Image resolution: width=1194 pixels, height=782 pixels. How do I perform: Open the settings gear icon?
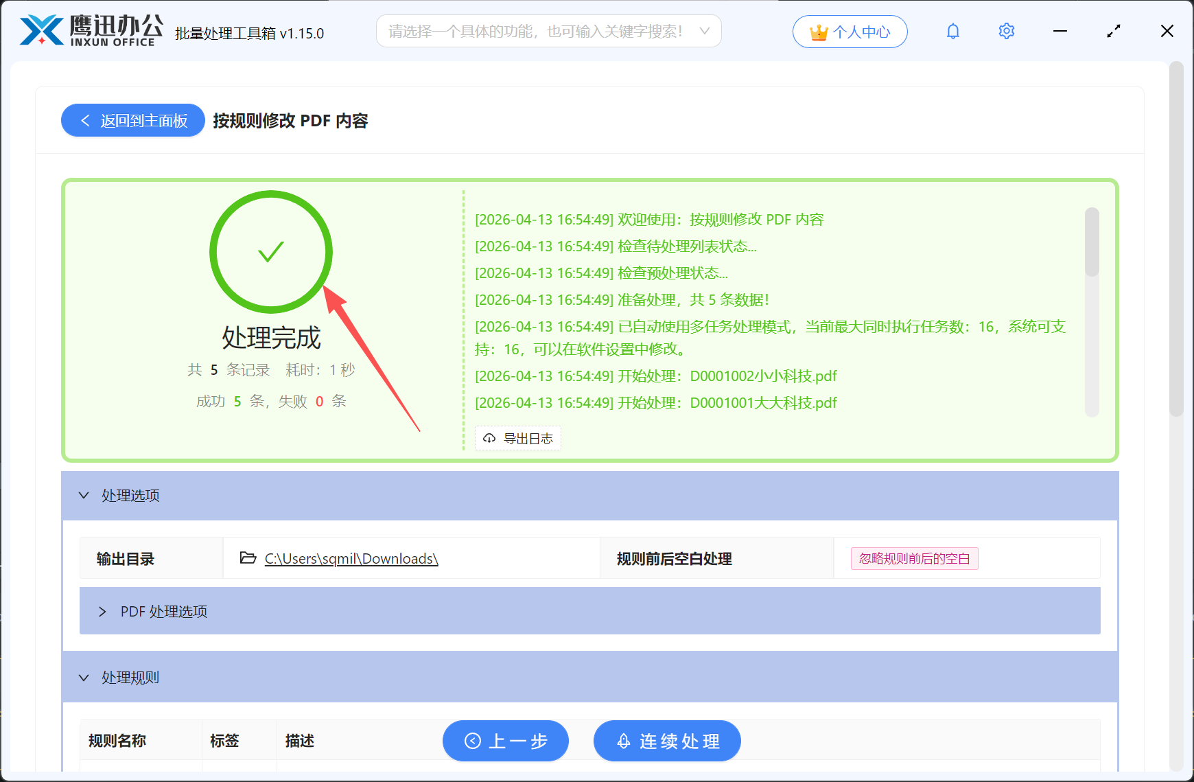point(1006,31)
